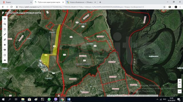The image size is (183, 102).
Task: Zoom out the map with minus
Action: click(180, 86)
